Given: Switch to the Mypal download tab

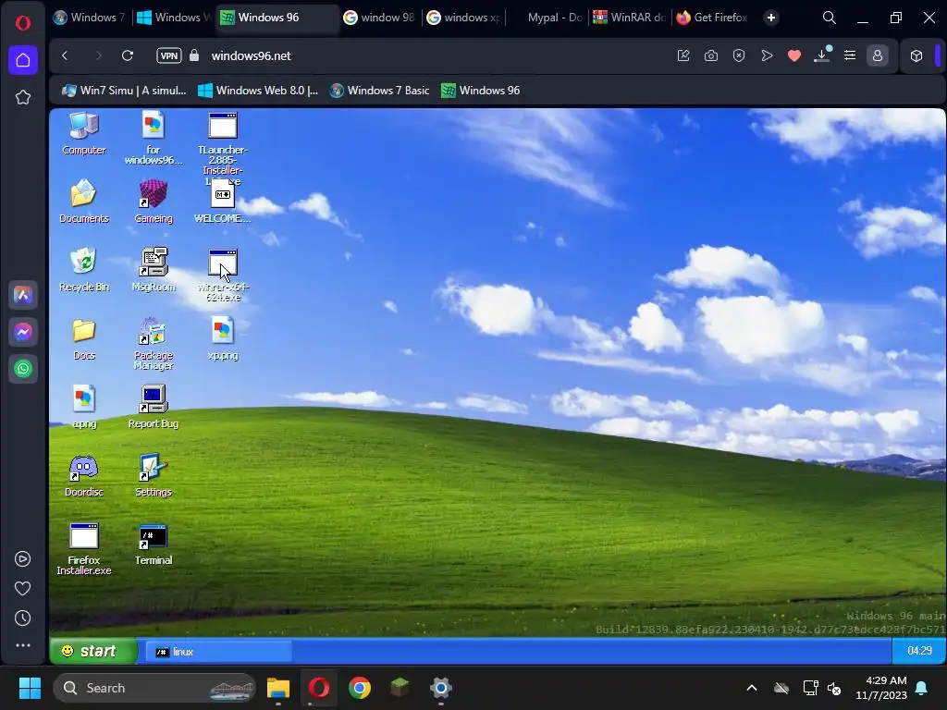Looking at the screenshot, I should click(547, 18).
